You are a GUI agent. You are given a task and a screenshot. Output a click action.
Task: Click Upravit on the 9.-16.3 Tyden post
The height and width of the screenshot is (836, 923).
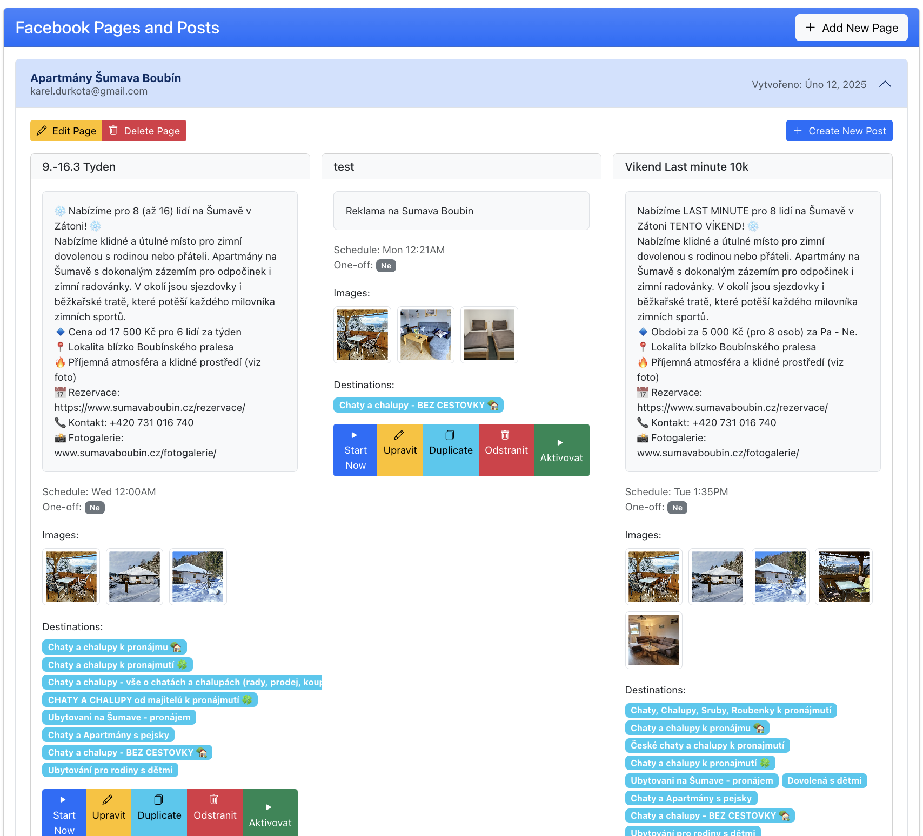pyautogui.click(x=109, y=813)
